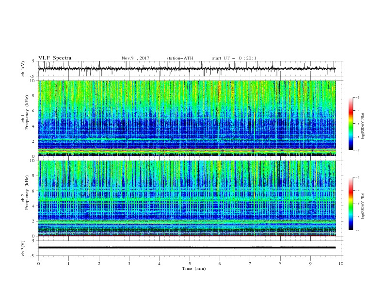Click inside the ch.2 spectrogram panel

(x=187, y=198)
